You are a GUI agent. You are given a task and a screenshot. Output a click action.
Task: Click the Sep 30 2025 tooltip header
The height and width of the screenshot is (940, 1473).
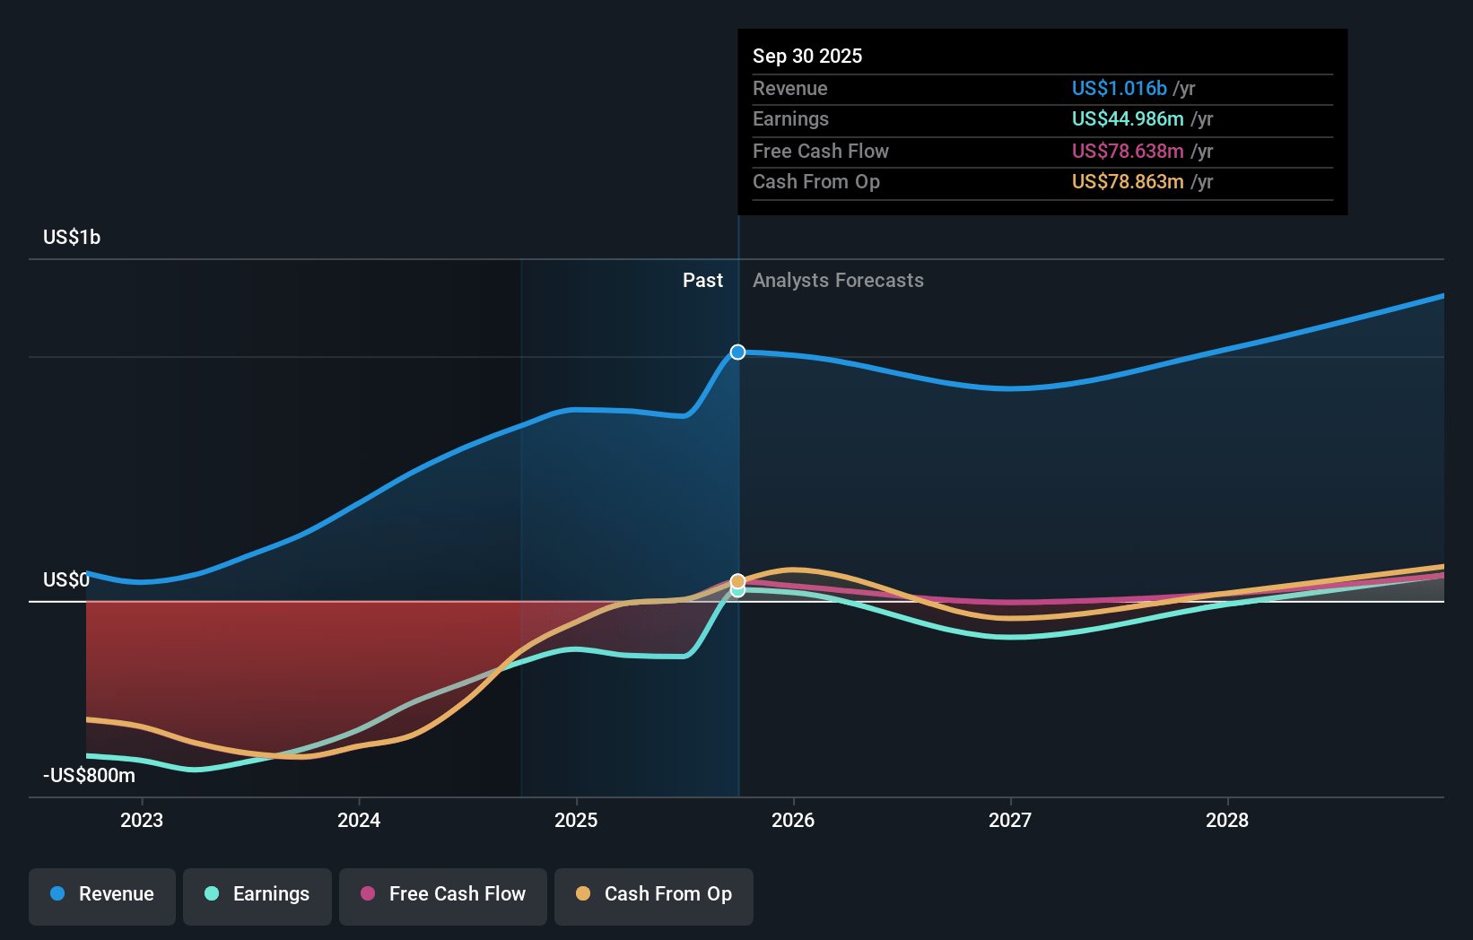tap(807, 57)
